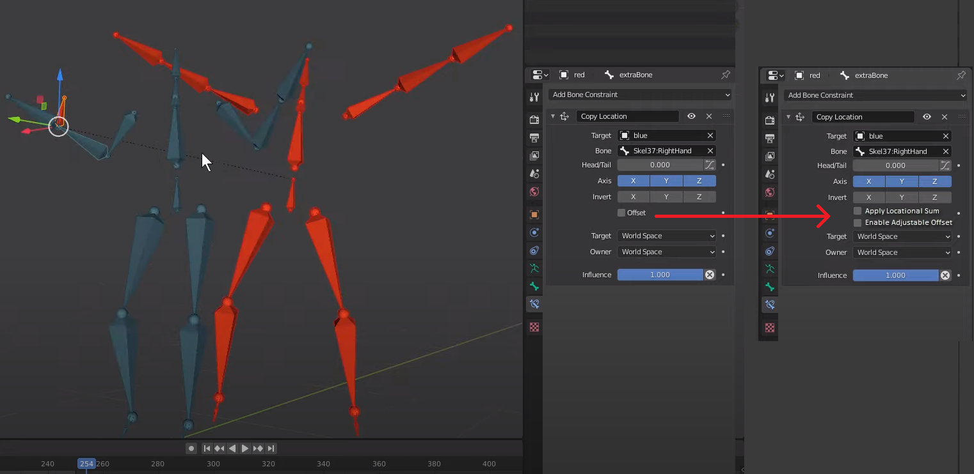Screen dimensions: 974x474
Task: Toggle Axis X button in the Offset checkbox panel
Action: [634, 181]
